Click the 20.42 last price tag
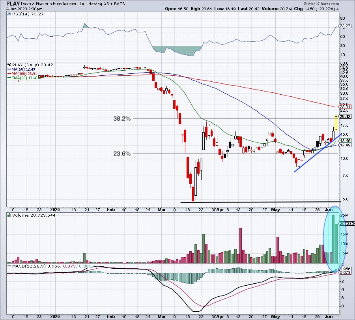 [345, 116]
